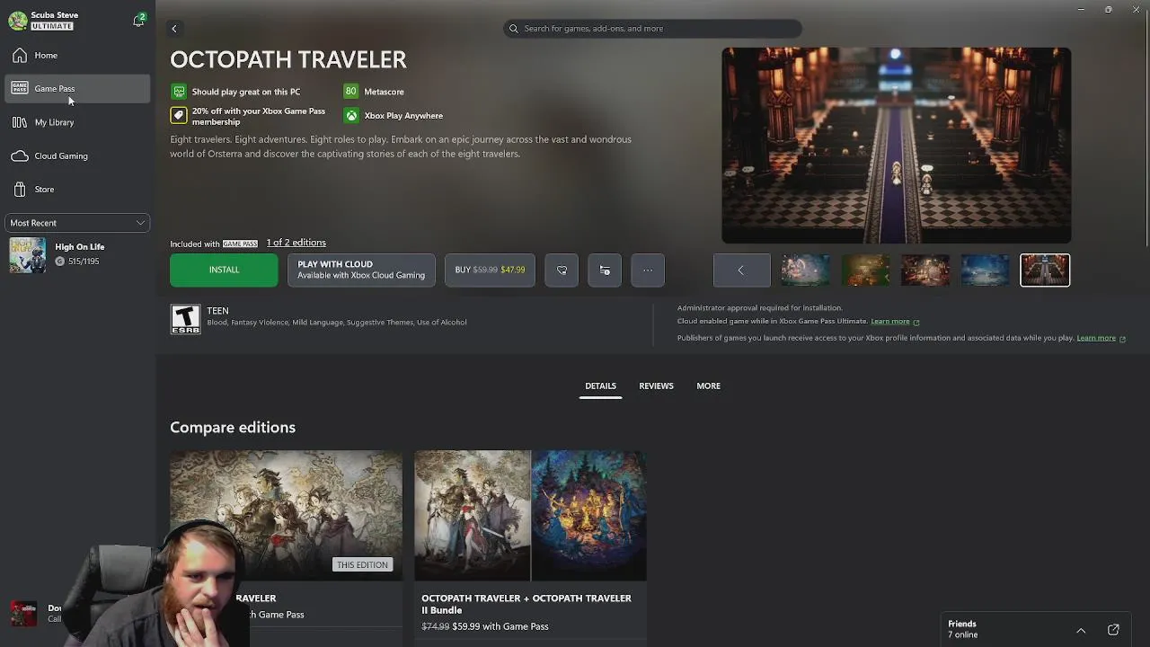Click the PC compatibility check icon
Screen dimensions: 1150x647
(x=179, y=92)
